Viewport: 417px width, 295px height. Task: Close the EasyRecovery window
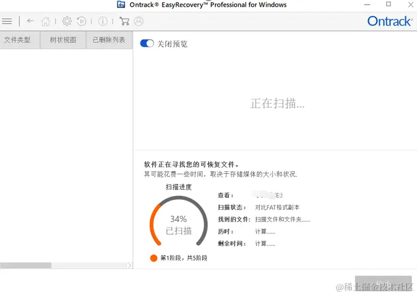(411, 4)
